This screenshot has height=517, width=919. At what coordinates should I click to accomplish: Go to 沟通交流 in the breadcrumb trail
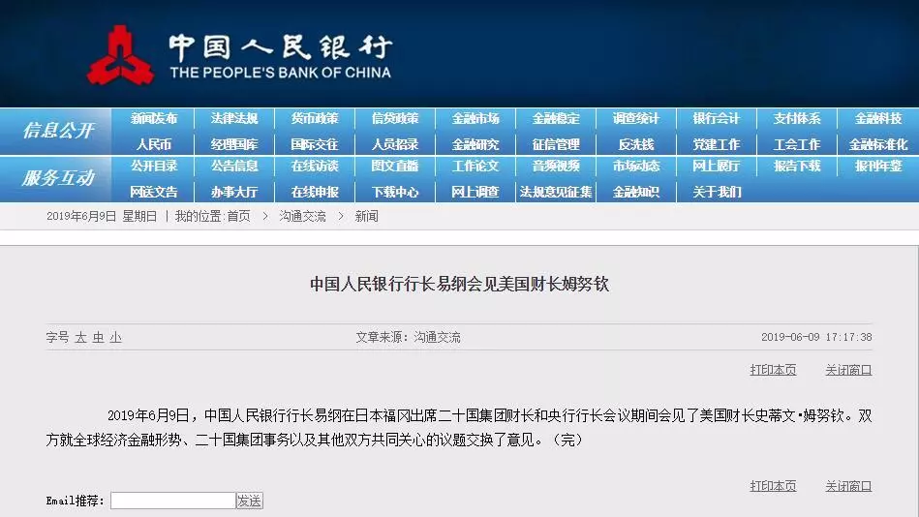point(303,217)
